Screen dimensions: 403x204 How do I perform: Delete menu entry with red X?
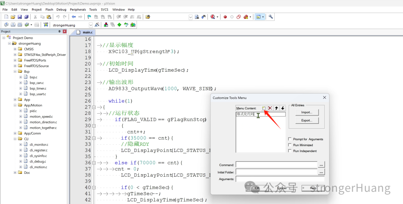[x=270, y=108]
